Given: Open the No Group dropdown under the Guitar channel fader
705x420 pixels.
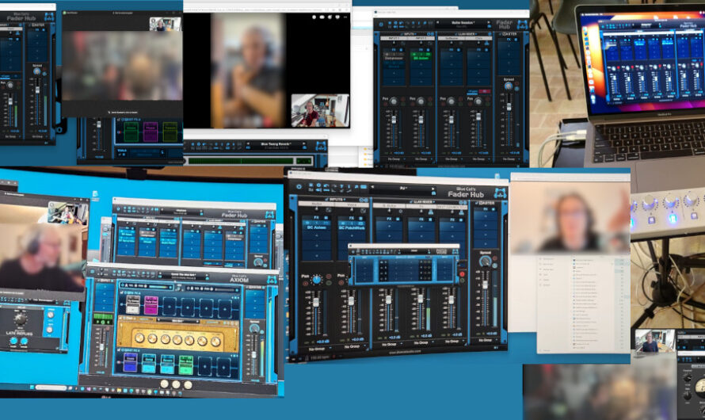Looking at the screenshot, I should [319, 349].
